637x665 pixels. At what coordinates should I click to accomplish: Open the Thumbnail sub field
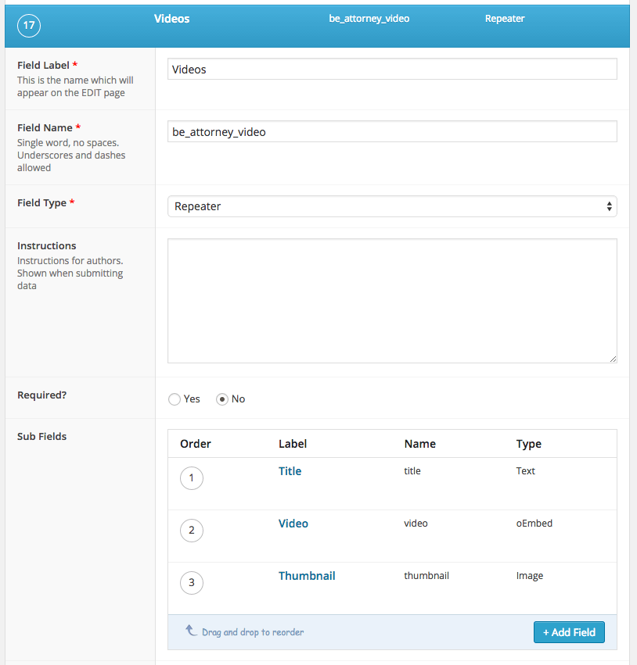click(x=307, y=576)
